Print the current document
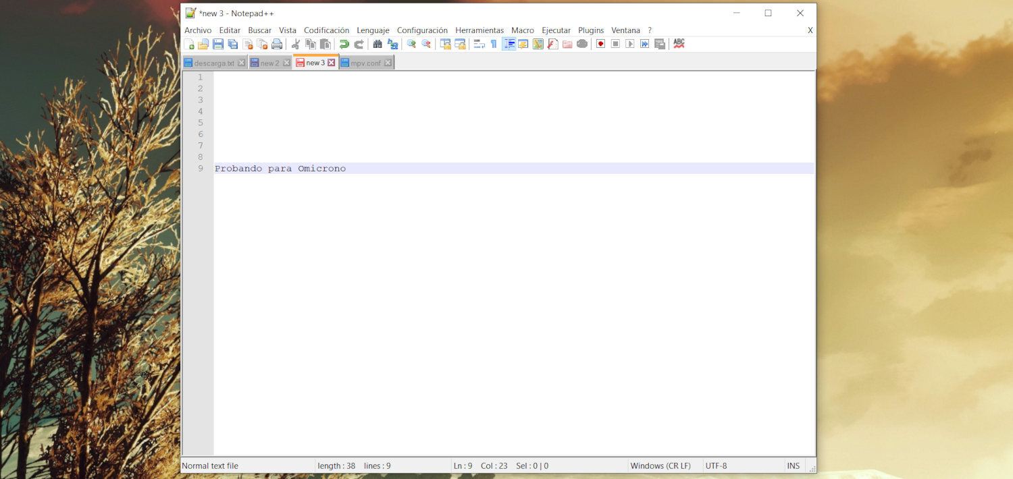Image resolution: width=1013 pixels, height=479 pixels. click(x=278, y=44)
